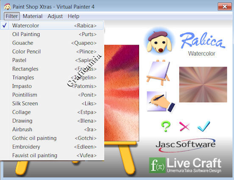Click the green question mark help icon
The width and height of the screenshot is (234, 180).
coord(166,127)
